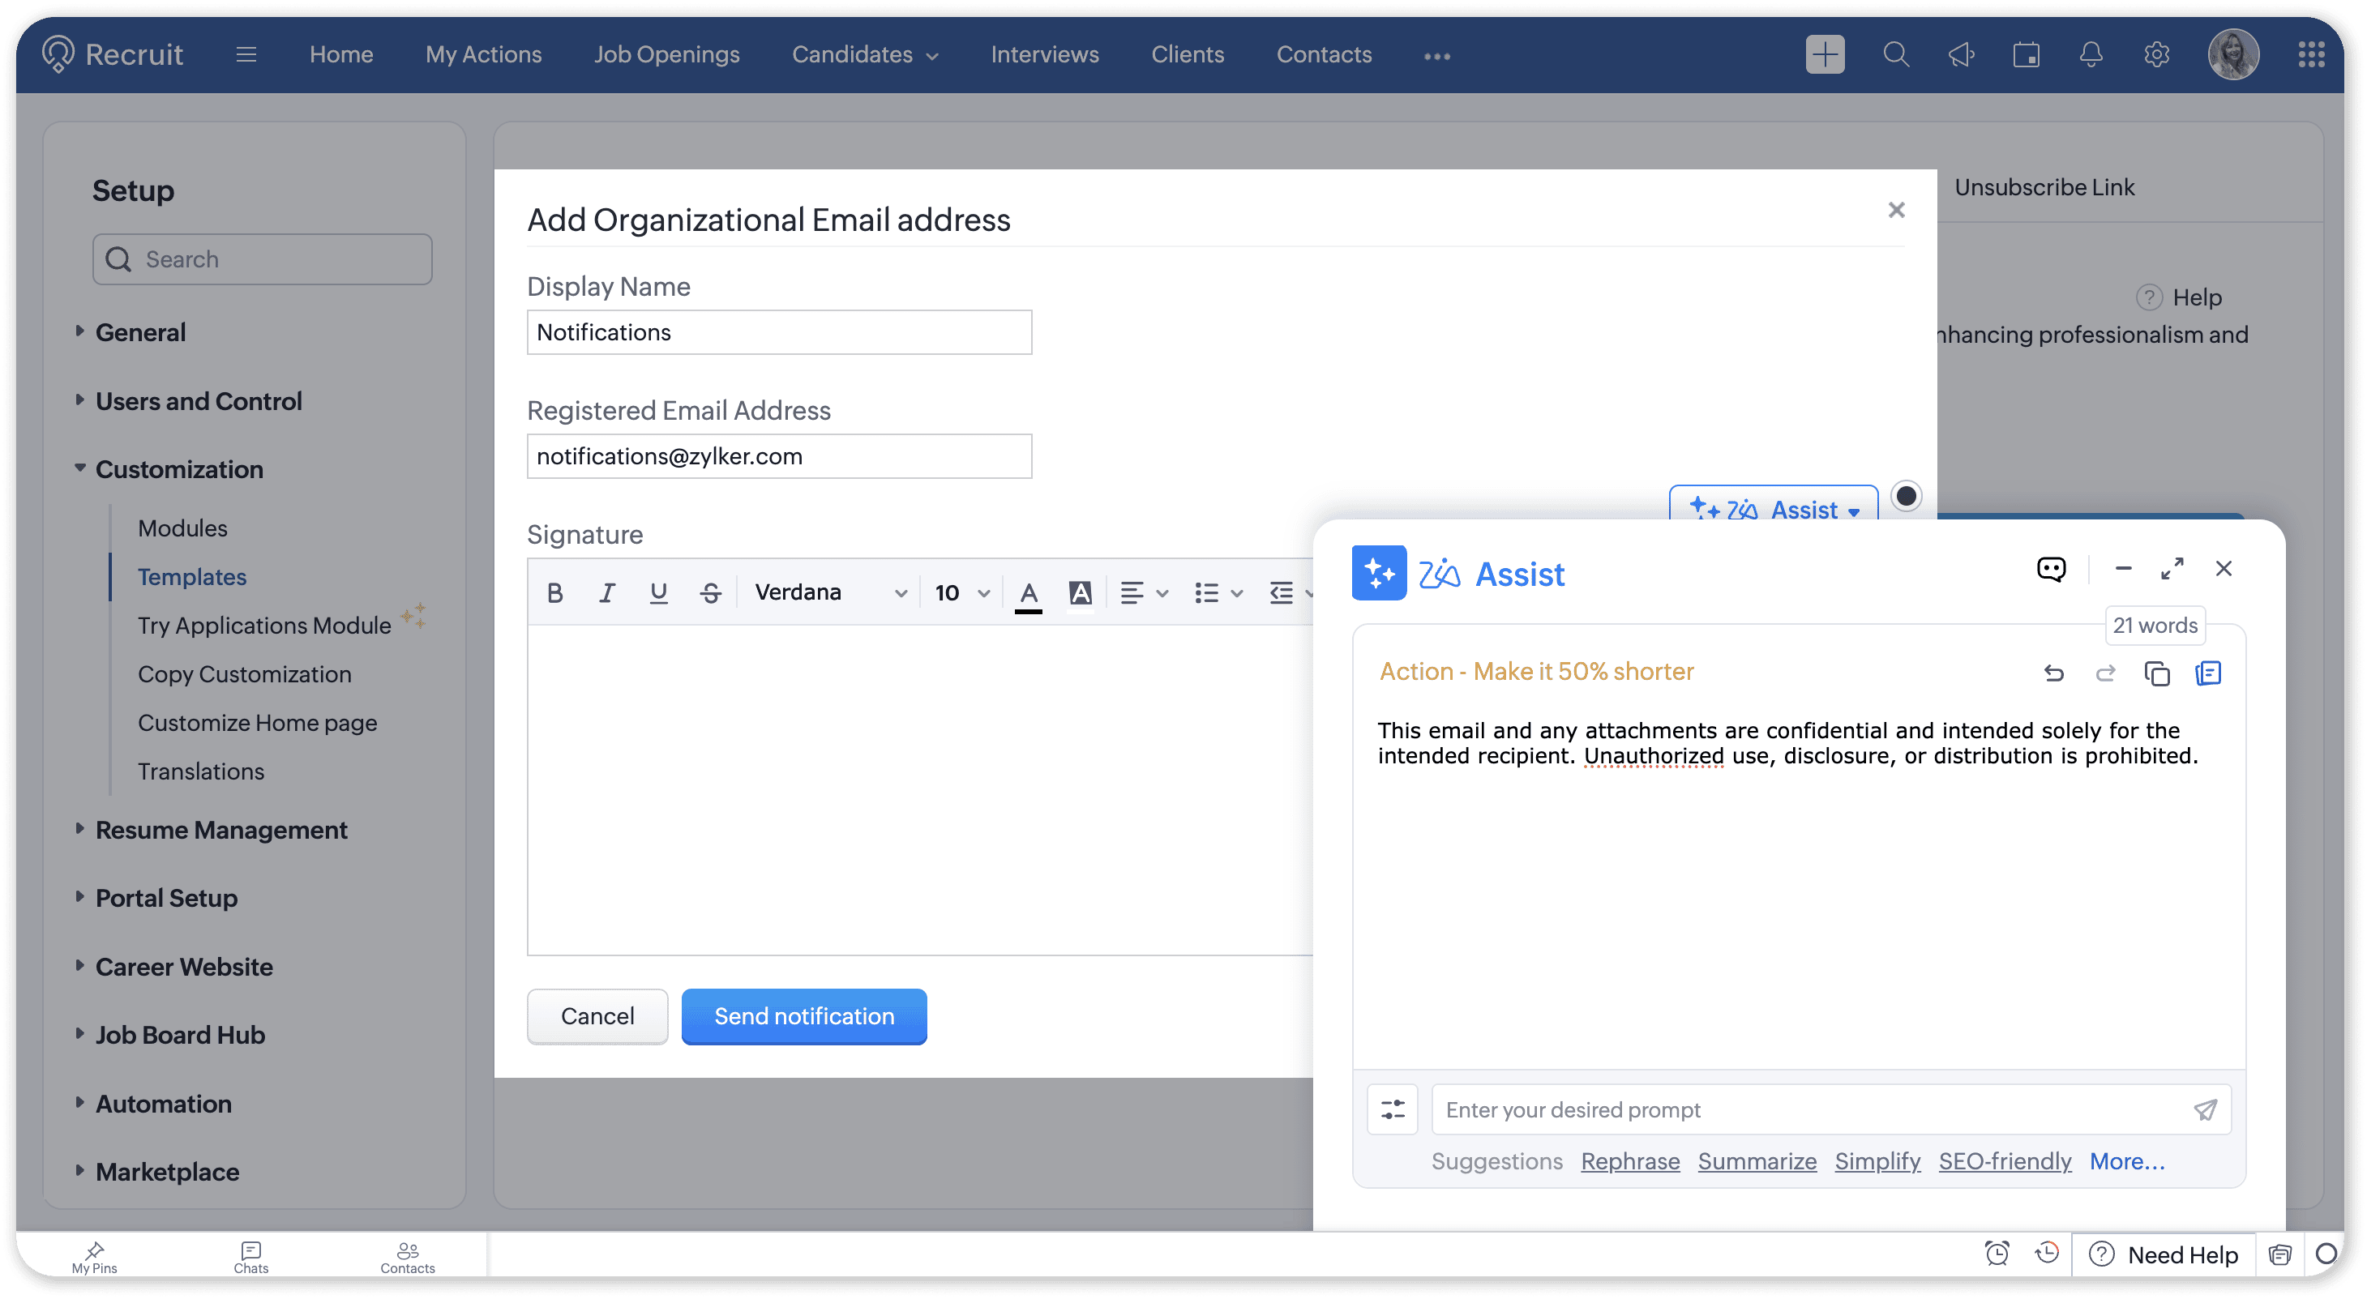
Task: Select the radio button beside Assist
Action: (1906, 496)
